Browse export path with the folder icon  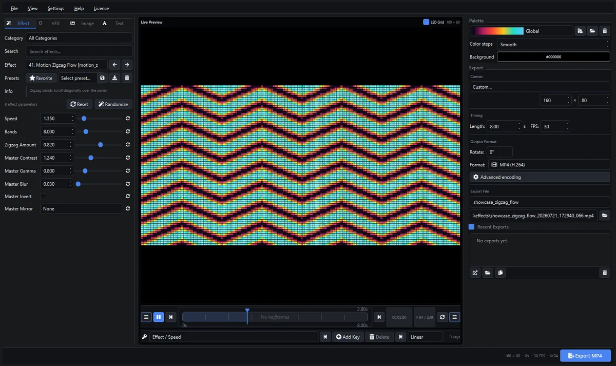[605, 215]
